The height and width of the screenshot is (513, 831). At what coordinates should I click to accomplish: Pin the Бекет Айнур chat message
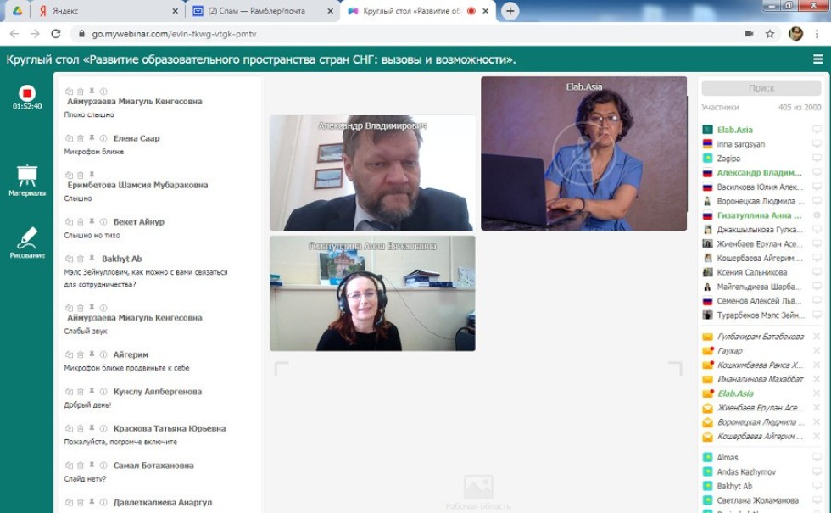[x=92, y=221]
